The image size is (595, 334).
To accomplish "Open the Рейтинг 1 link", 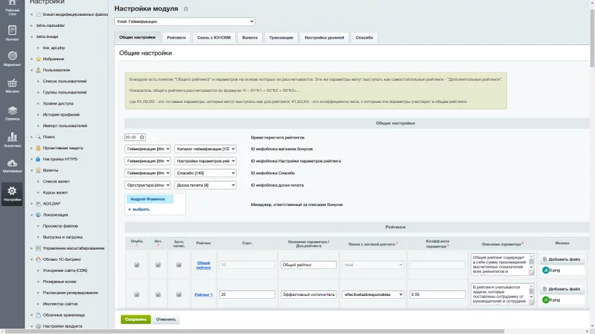I will coord(203,295).
